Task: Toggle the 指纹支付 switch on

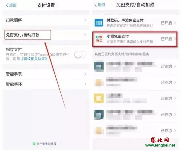Action: pos(80,54)
